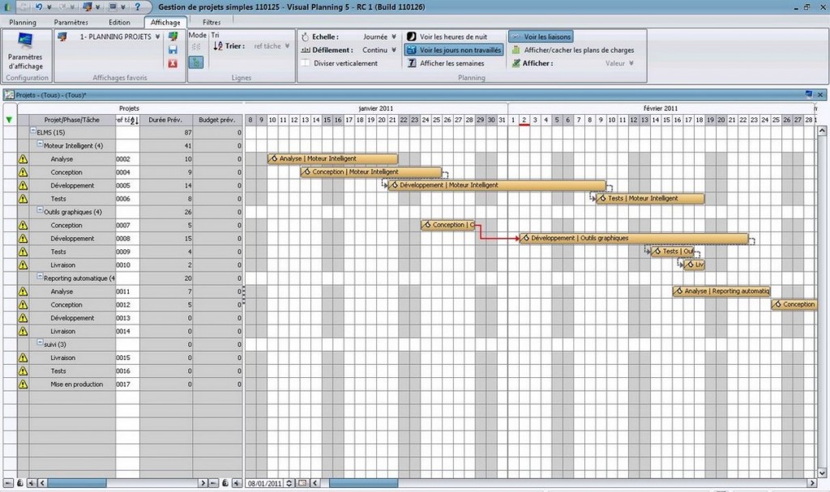Click Afficher/cacher les plans de charges
This screenshot has height=492, width=830.
(x=573, y=49)
